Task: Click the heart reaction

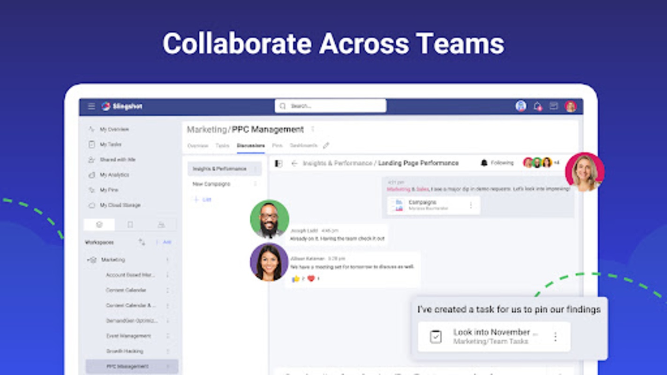Action: point(311,279)
